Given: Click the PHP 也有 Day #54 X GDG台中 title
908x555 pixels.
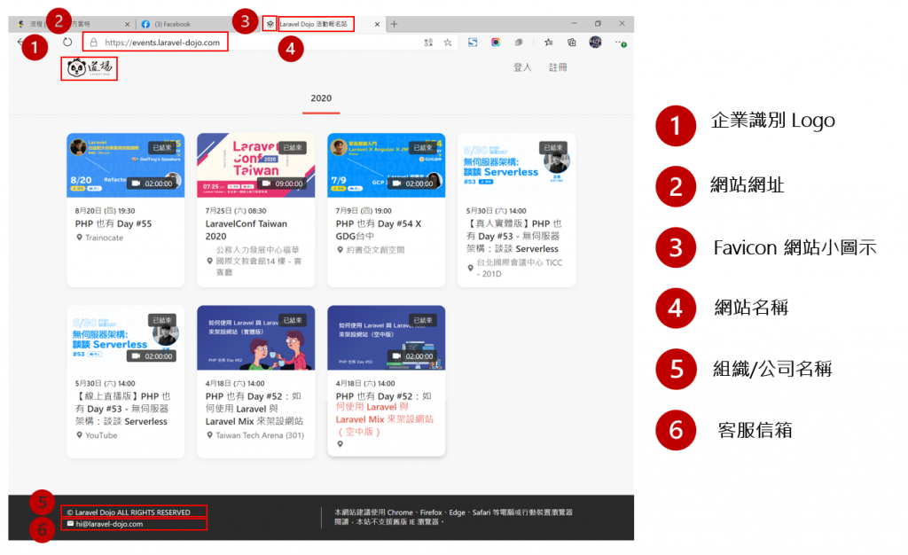Looking at the screenshot, I should pyautogui.click(x=379, y=230).
